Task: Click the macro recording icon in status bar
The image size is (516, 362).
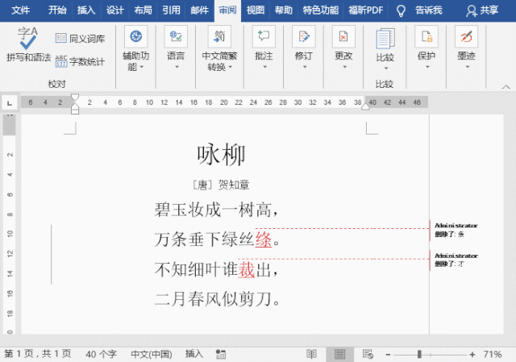Action: coord(220,354)
